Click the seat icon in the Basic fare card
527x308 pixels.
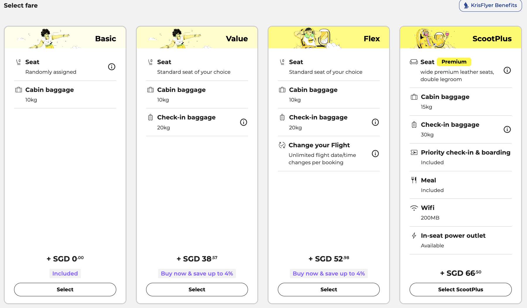[18, 62]
